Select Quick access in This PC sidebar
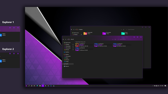 click(x=67, y=43)
